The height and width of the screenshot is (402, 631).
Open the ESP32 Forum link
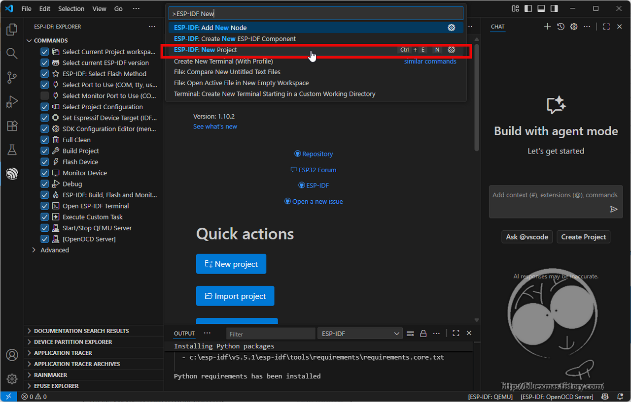pos(314,170)
